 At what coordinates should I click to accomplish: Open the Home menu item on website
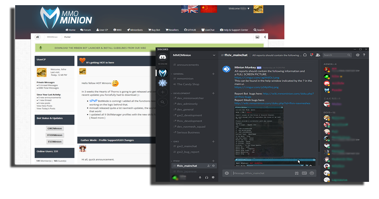tap(70, 30)
